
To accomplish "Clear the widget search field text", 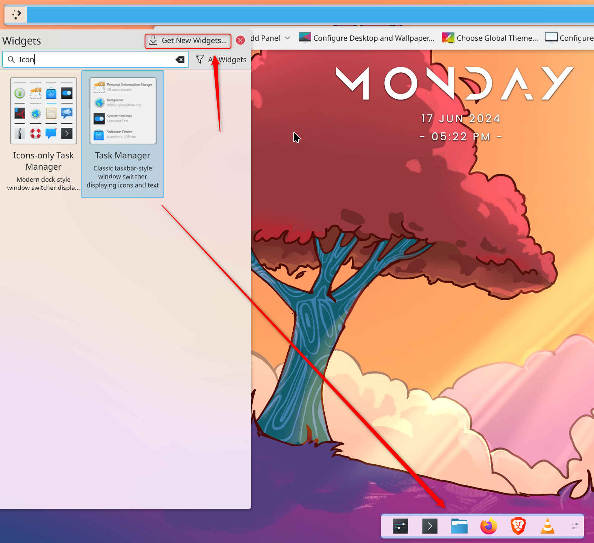I will pyautogui.click(x=180, y=60).
